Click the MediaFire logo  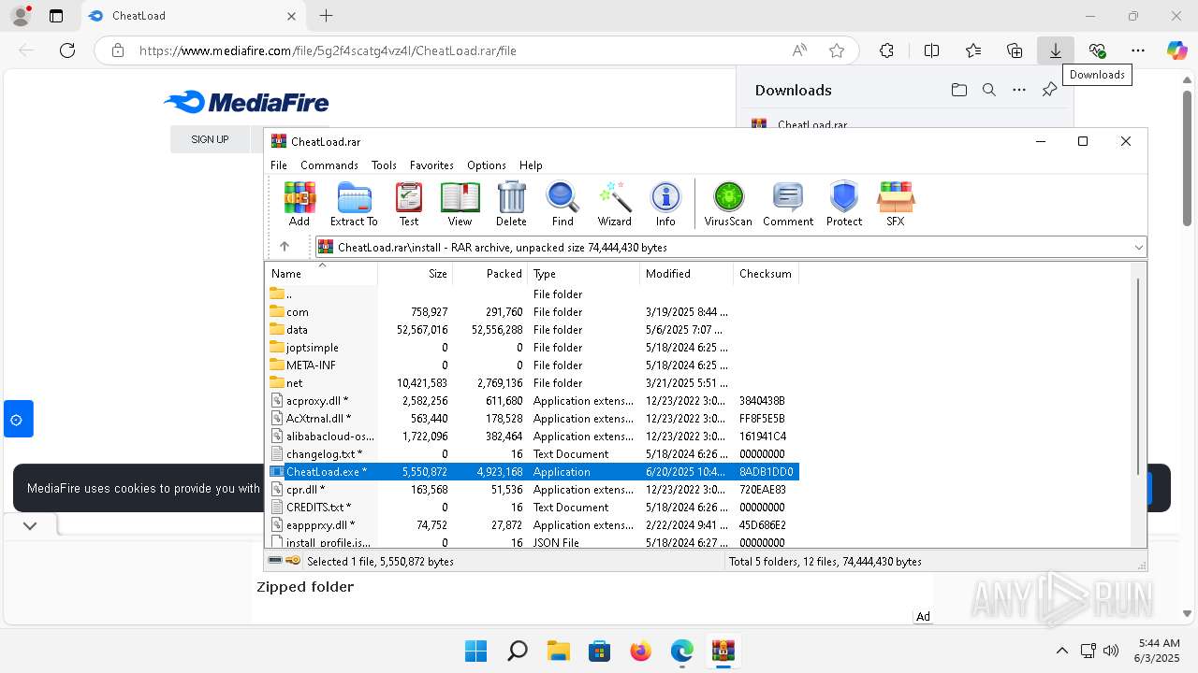pyautogui.click(x=246, y=102)
